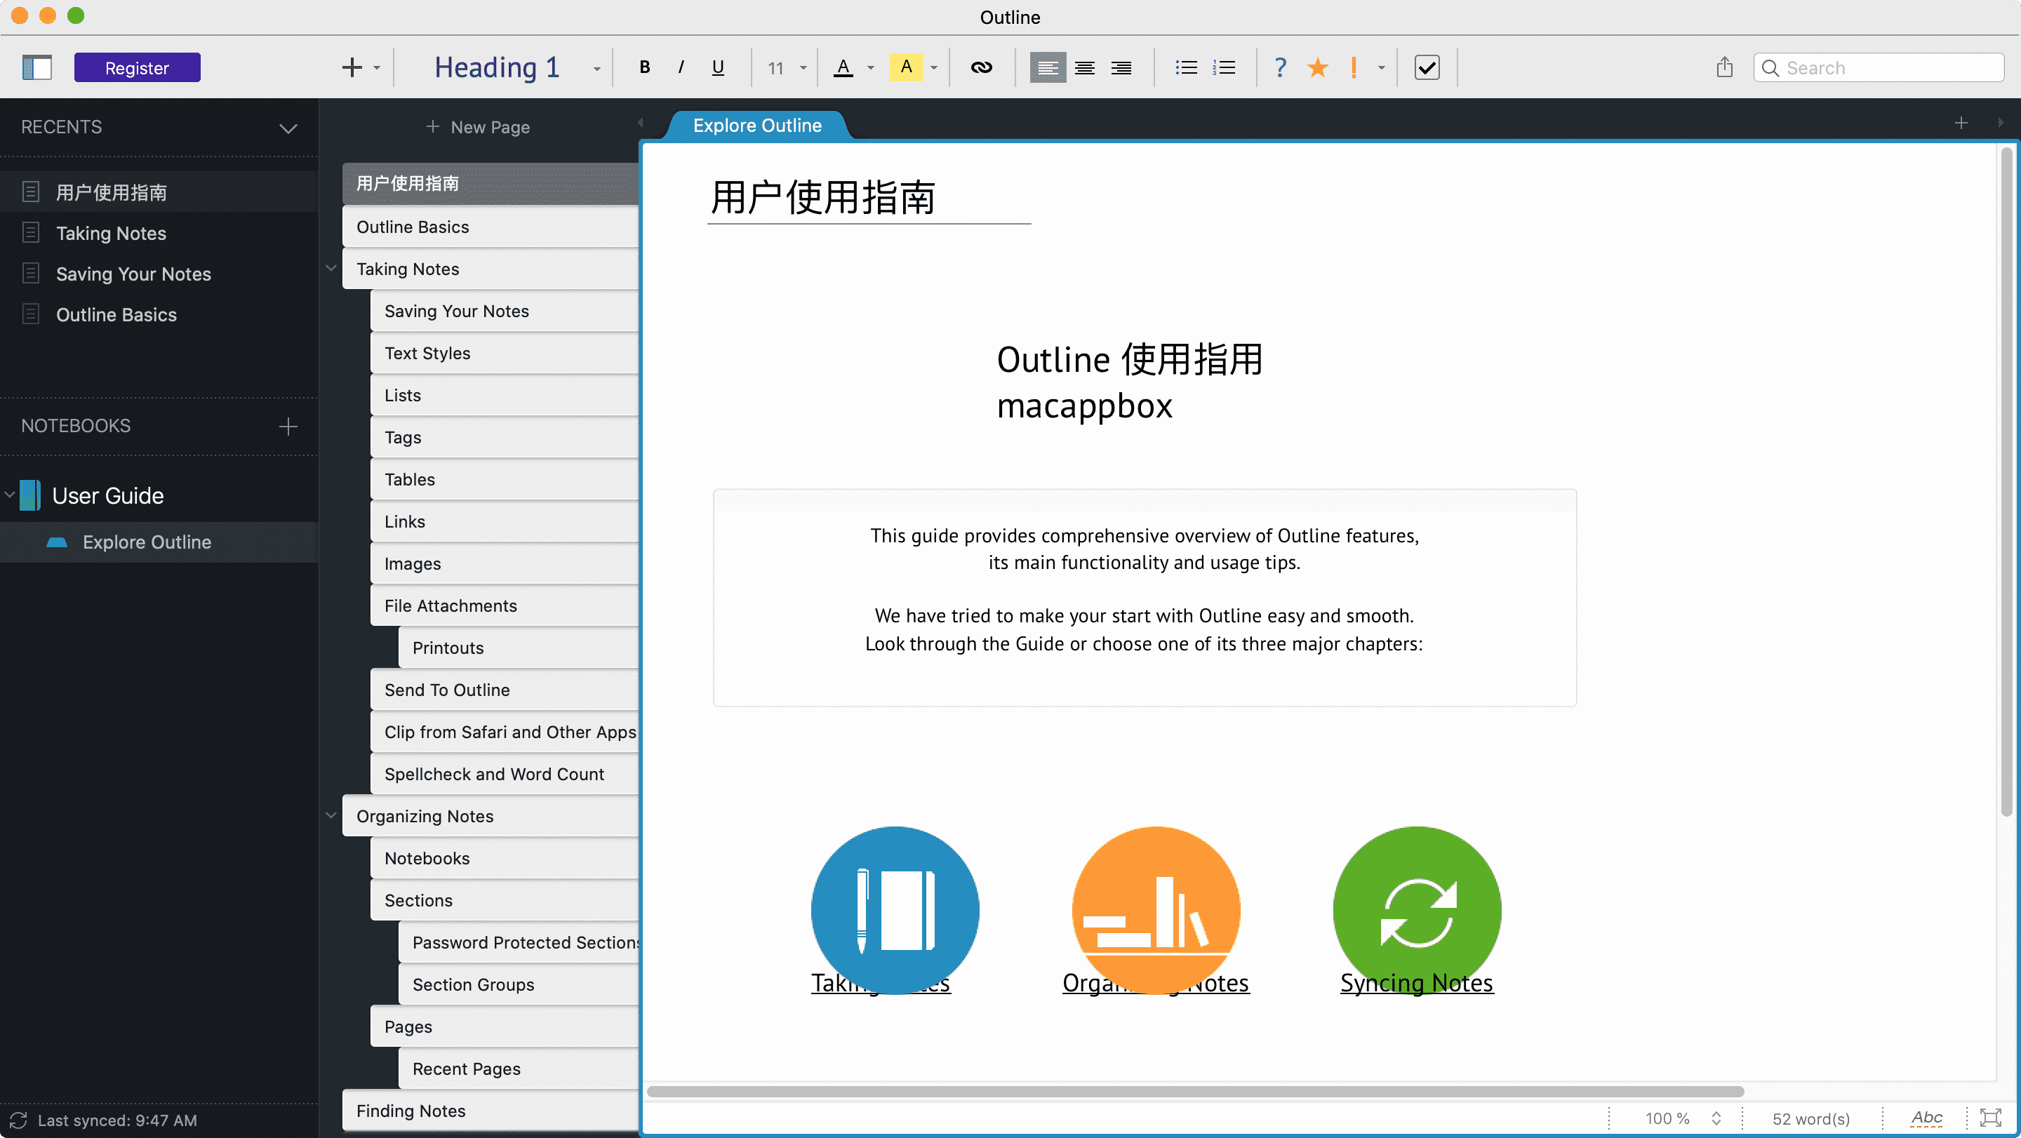Click the green Syncing Notes icon
2021x1138 pixels.
[x=1417, y=910]
